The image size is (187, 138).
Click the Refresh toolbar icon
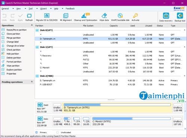click(29, 16)
